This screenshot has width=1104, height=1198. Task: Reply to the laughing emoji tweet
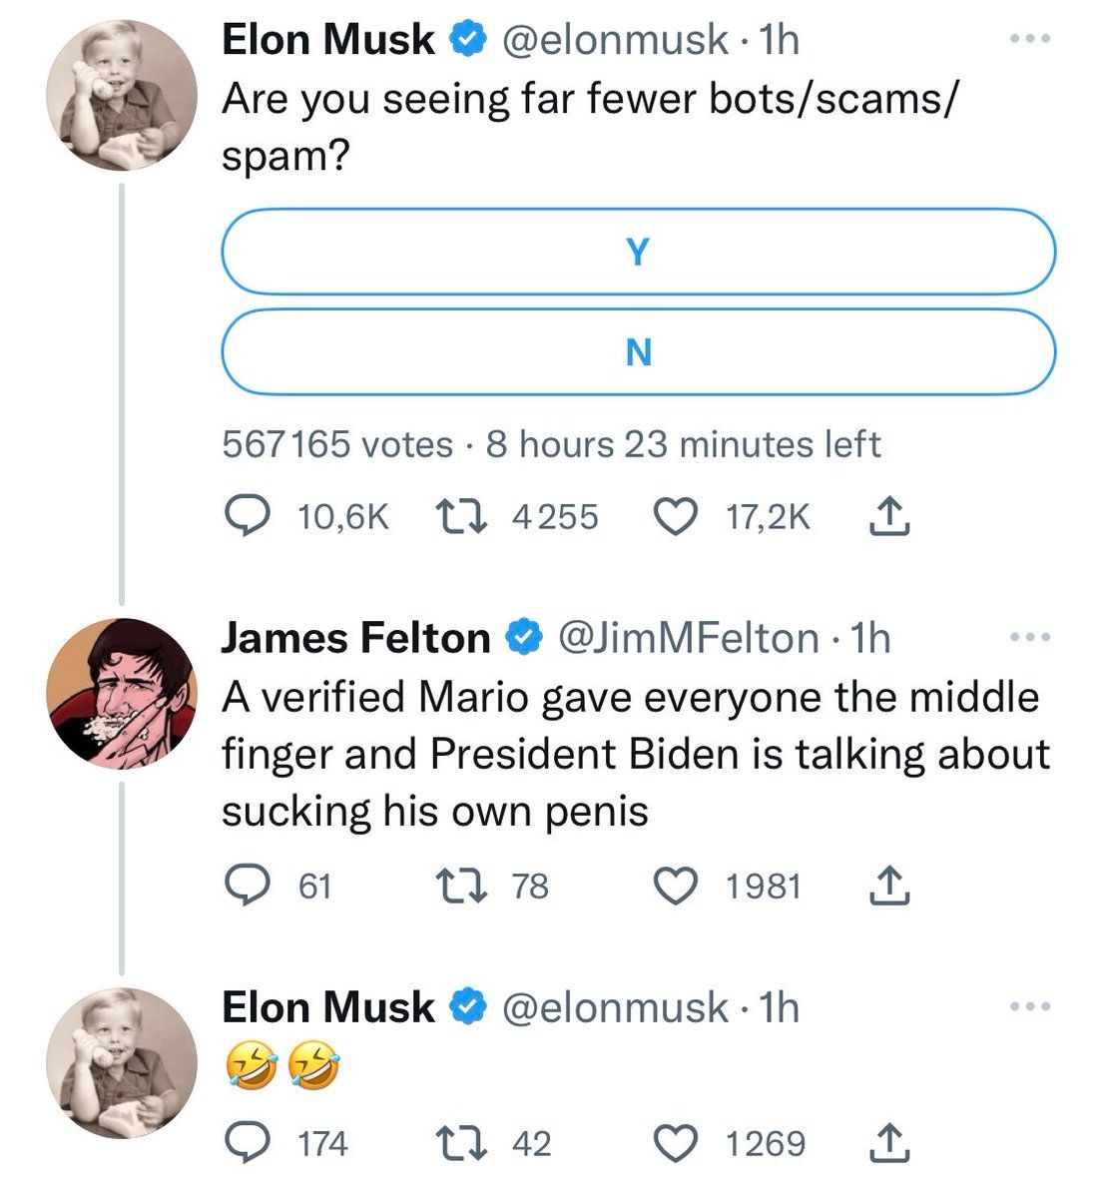pyautogui.click(x=241, y=1143)
